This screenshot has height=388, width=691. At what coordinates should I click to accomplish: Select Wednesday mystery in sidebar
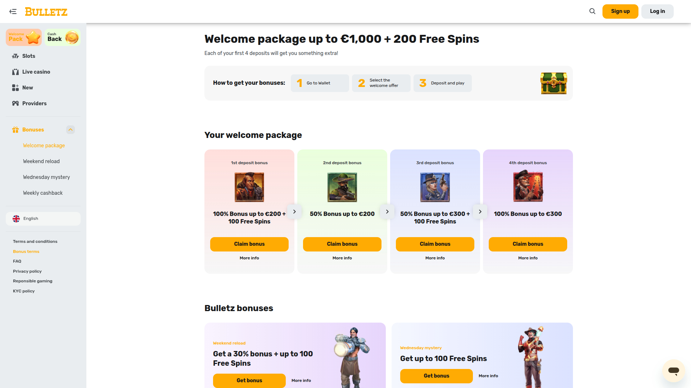46,177
